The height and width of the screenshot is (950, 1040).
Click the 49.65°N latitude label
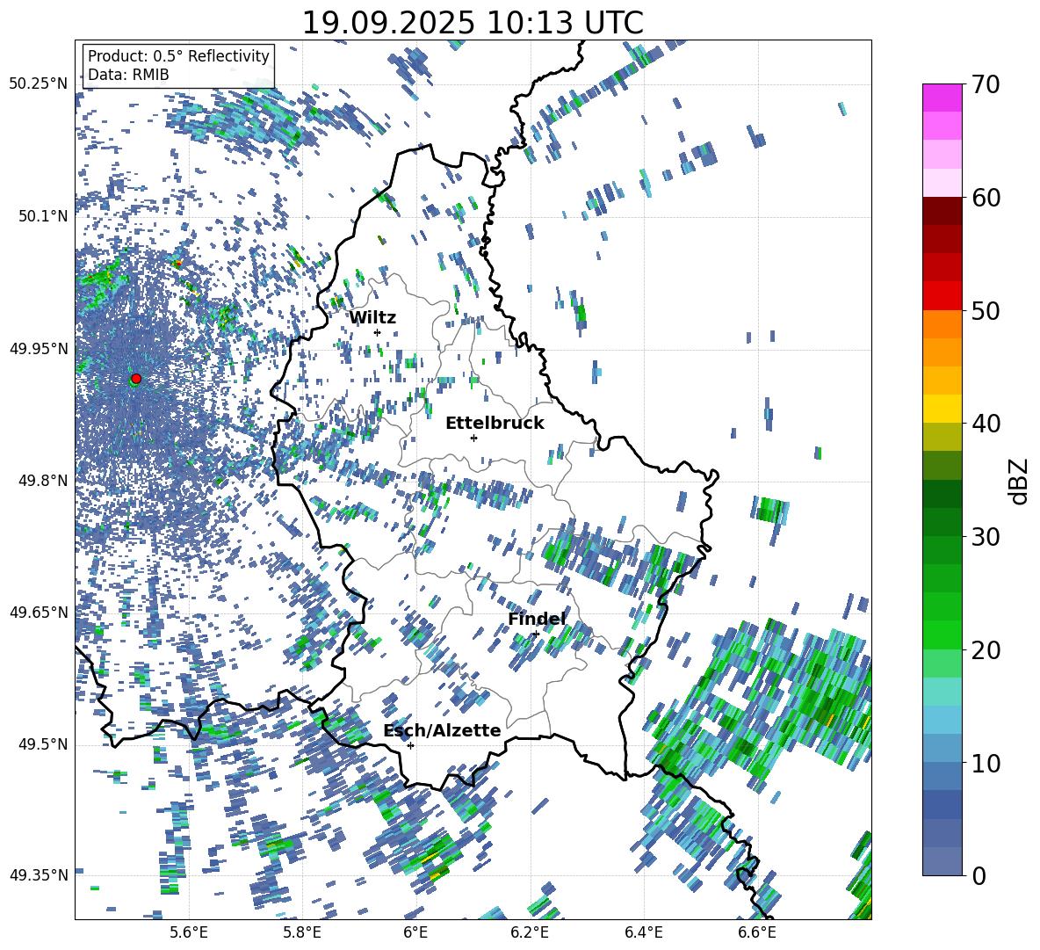click(39, 612)
